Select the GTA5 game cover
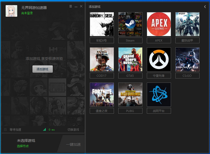Image resolution: width=210 pixels, height=154 pixels. pyautogui.click(x=130, y=59)
